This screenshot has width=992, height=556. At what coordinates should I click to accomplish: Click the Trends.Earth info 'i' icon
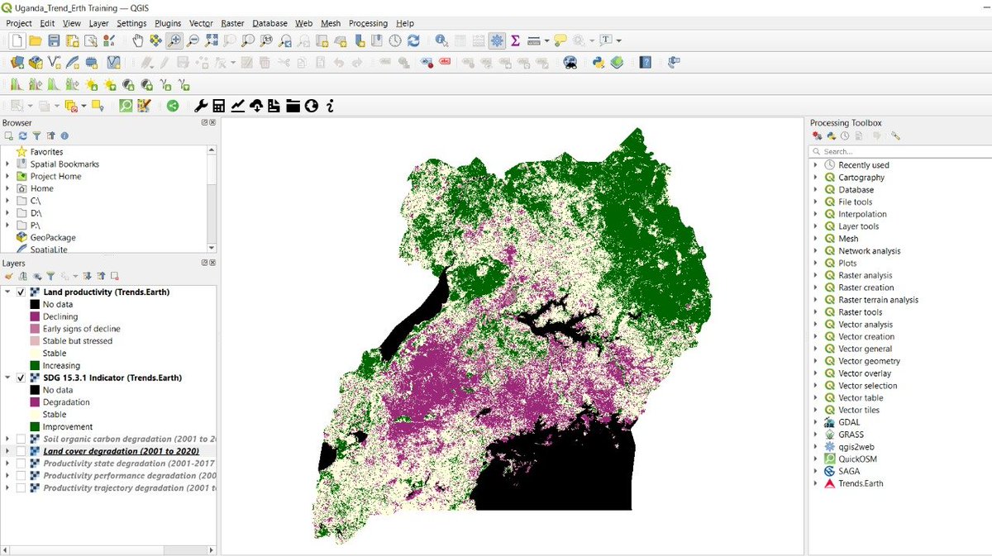[x=330, y=106]
